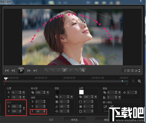Toggle the size X/Y aspect ratio lock
The image size is (146, 123).
24,108
